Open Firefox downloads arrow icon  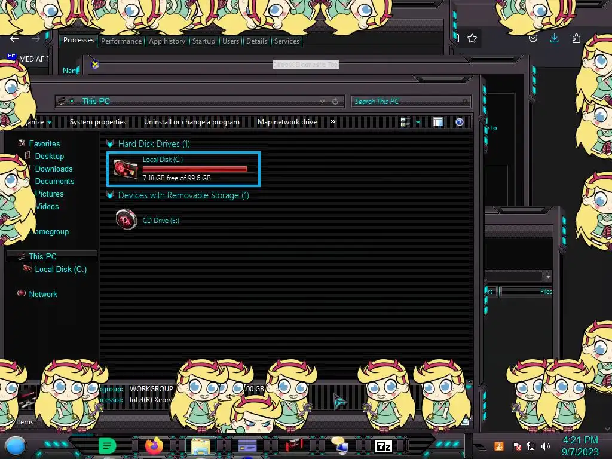554,38
